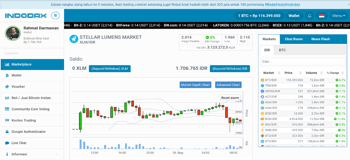Viewport: 350px width, 160px height.
Task: Click the Voucher ticket icon in sidebar
Action: 7,87
